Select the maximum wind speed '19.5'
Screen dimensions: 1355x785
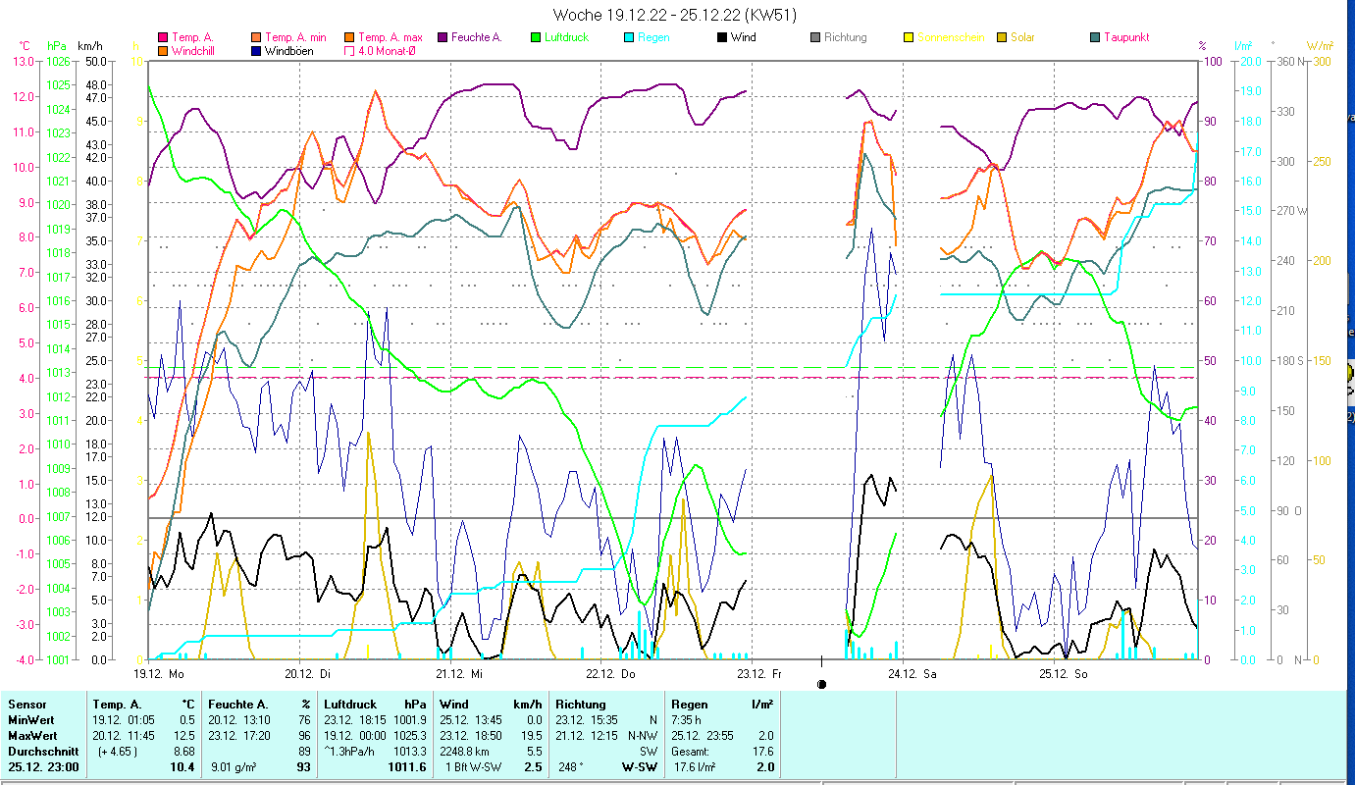[x=531, y=735]
